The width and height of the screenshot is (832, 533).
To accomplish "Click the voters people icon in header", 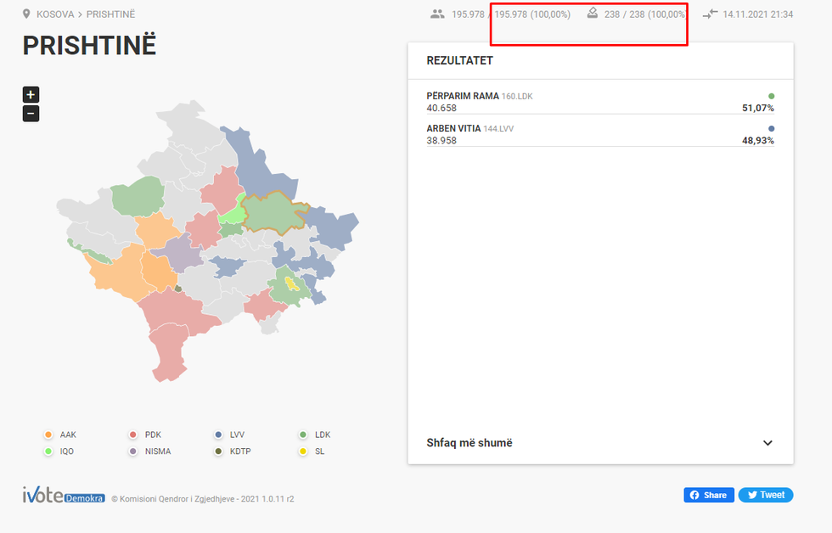I will (x=437, y=14).
